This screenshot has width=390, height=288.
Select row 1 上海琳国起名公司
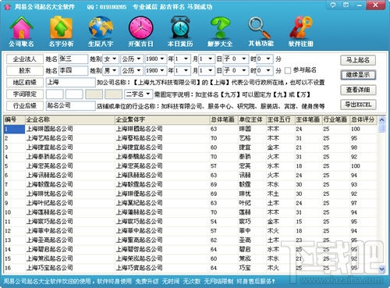pos(190,129)
